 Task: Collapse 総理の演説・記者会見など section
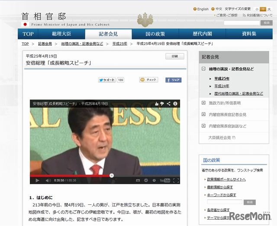click(x=203, y=68)
